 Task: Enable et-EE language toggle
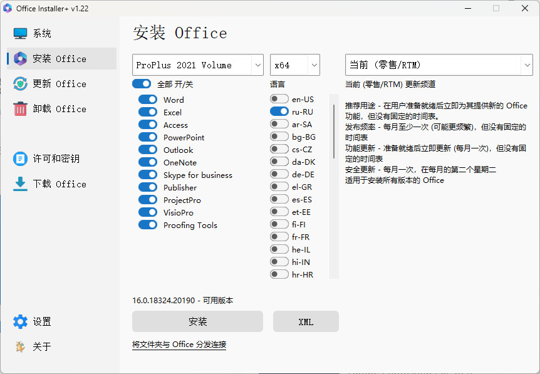[279, 212]
